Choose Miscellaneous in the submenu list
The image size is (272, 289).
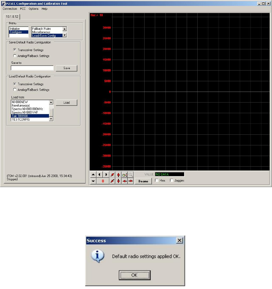pos(47,32)
